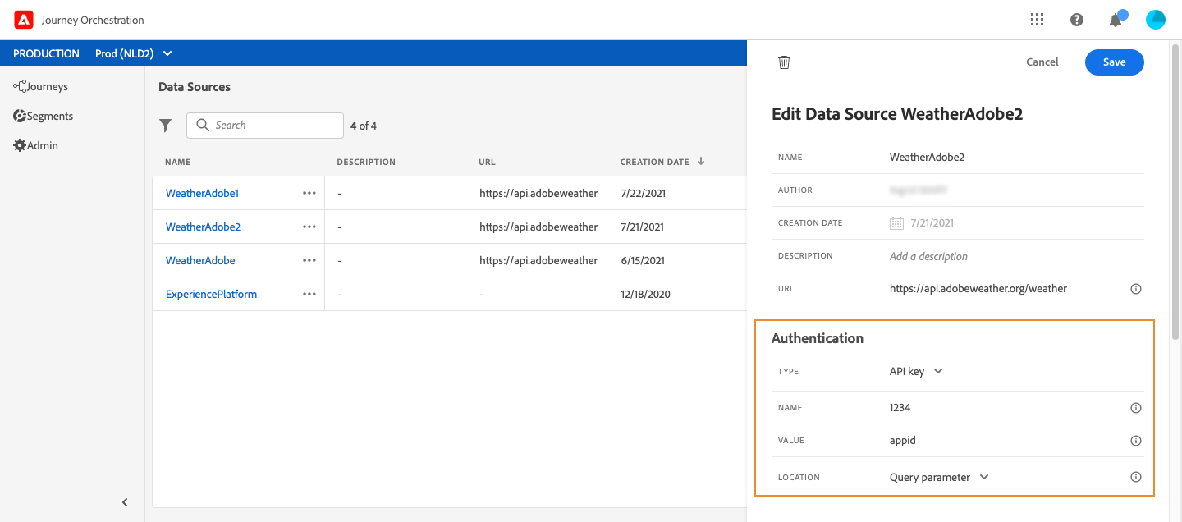Open more options for WeatherAdobe1
Image resolution: width=1182 pixels, height=522 pixels.
point(309,193)
